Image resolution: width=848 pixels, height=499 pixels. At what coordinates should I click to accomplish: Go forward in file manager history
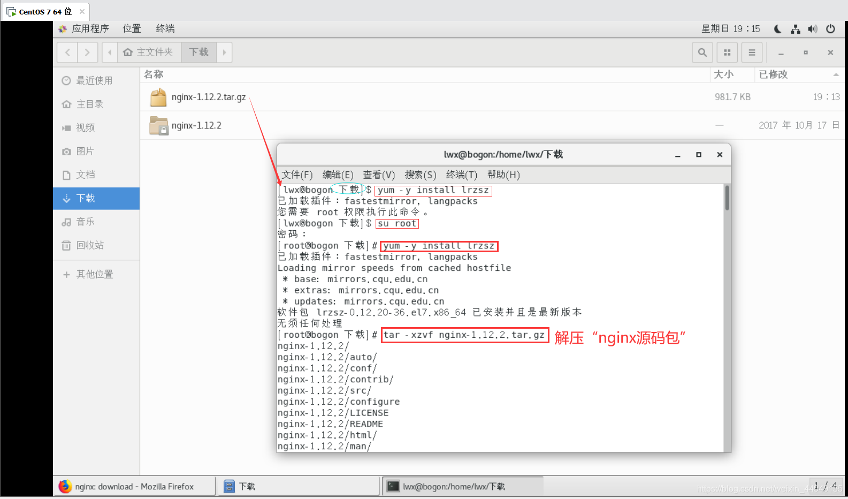click(x=87, y=52)
